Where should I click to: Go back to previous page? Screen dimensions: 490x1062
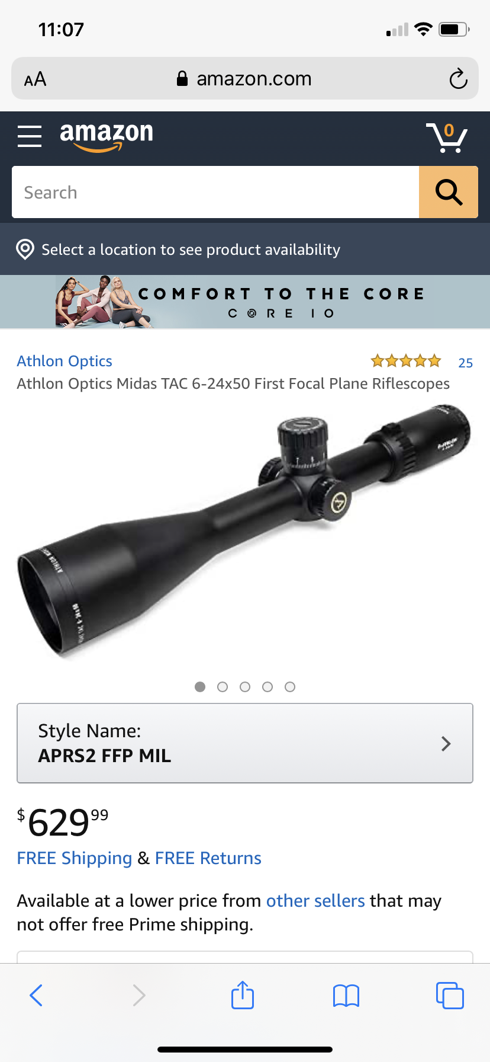(36, 995)
